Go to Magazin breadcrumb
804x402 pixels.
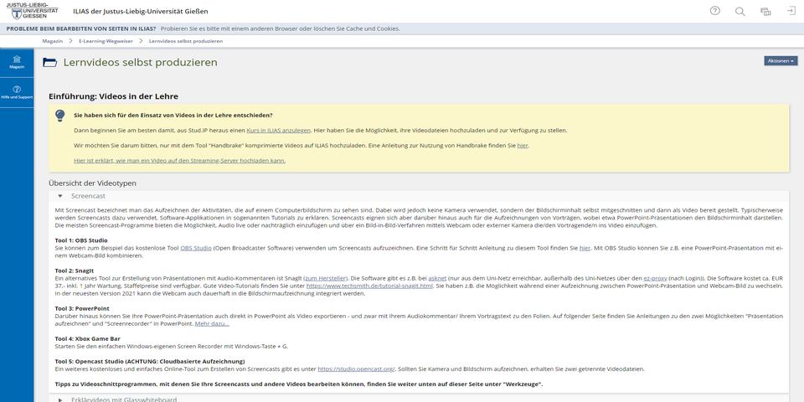tap(52, 41)
